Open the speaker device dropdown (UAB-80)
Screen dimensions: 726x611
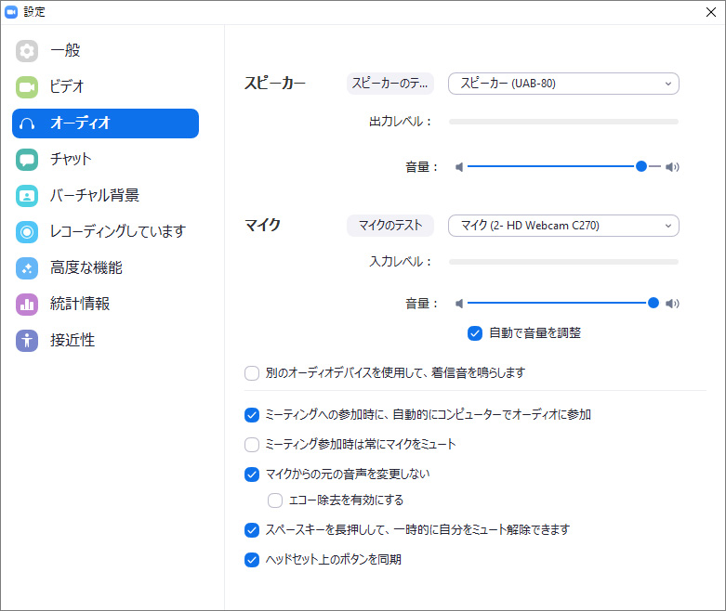pos(563,84)
